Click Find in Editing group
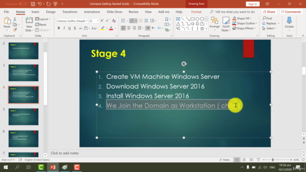The image size is (306, 172). 267,18
